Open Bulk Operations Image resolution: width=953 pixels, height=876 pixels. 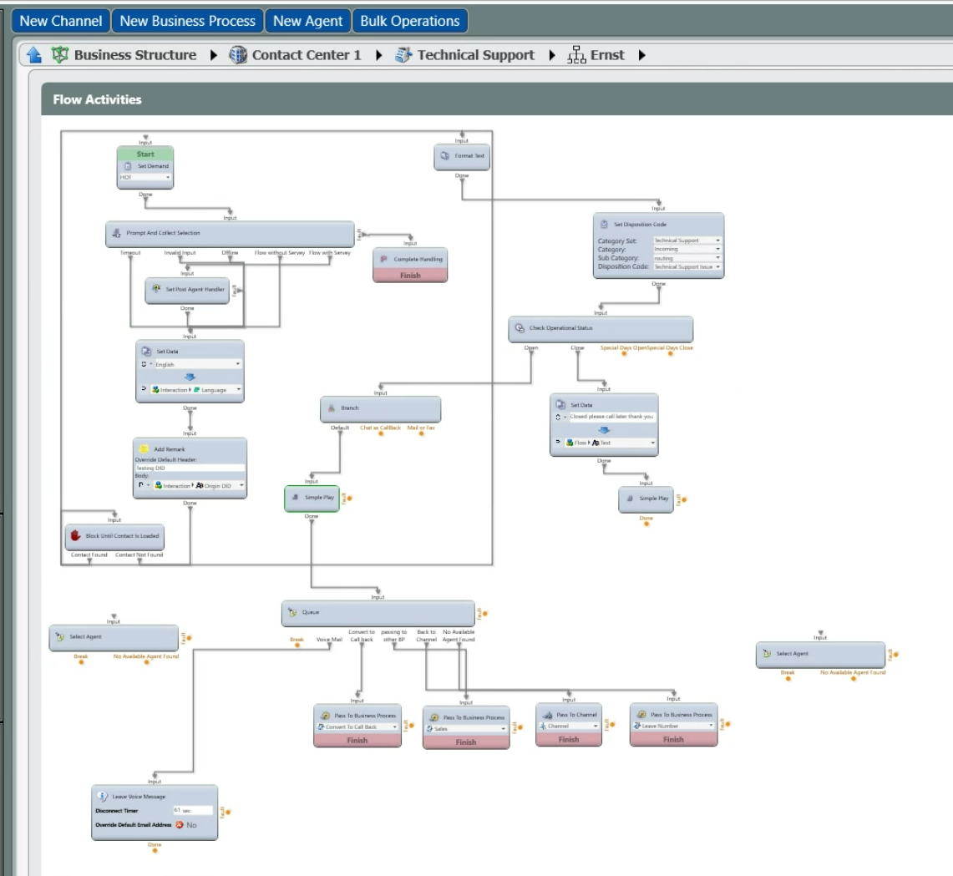pyautogui.click(x=409, y=21)
